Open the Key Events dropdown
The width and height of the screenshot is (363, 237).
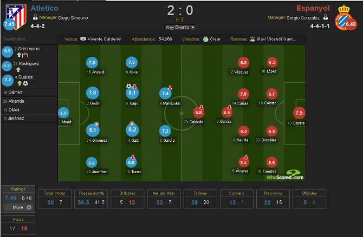click(x=180, y=27)
